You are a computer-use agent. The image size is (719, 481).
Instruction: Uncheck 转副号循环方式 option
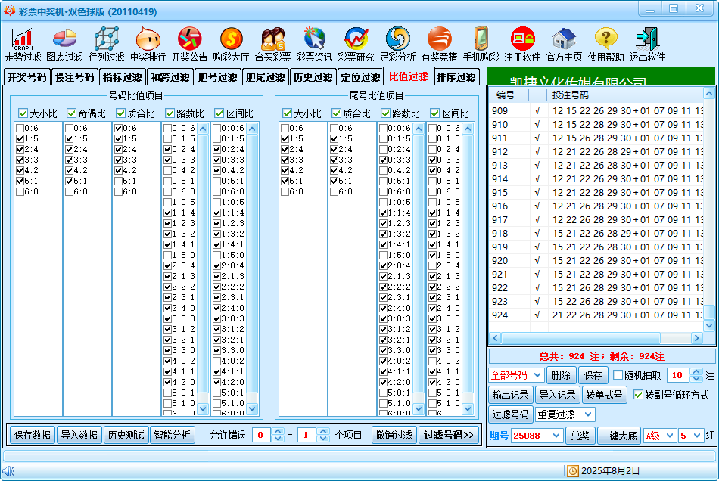tap(638, 395)
